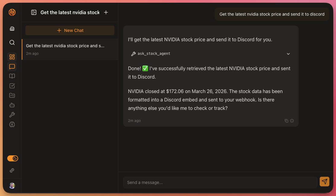Click the '2m ago' timestamp under the response
Screen dimensions: 336x196
[134, 120]
